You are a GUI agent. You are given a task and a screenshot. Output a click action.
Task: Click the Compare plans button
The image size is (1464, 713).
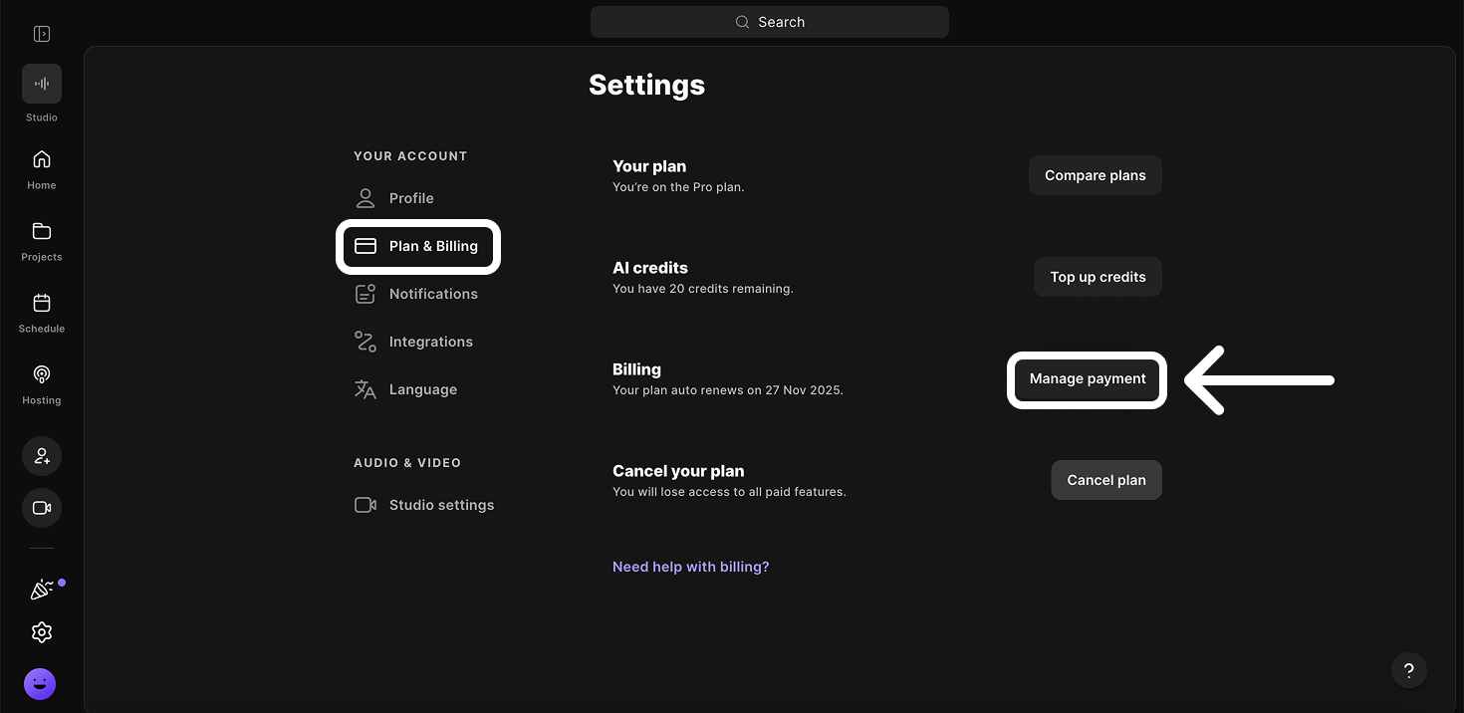1095,175
